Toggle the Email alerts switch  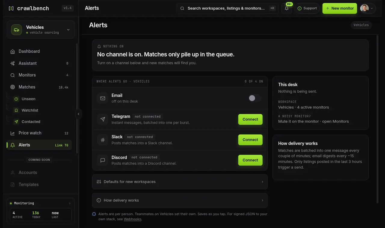254,98
